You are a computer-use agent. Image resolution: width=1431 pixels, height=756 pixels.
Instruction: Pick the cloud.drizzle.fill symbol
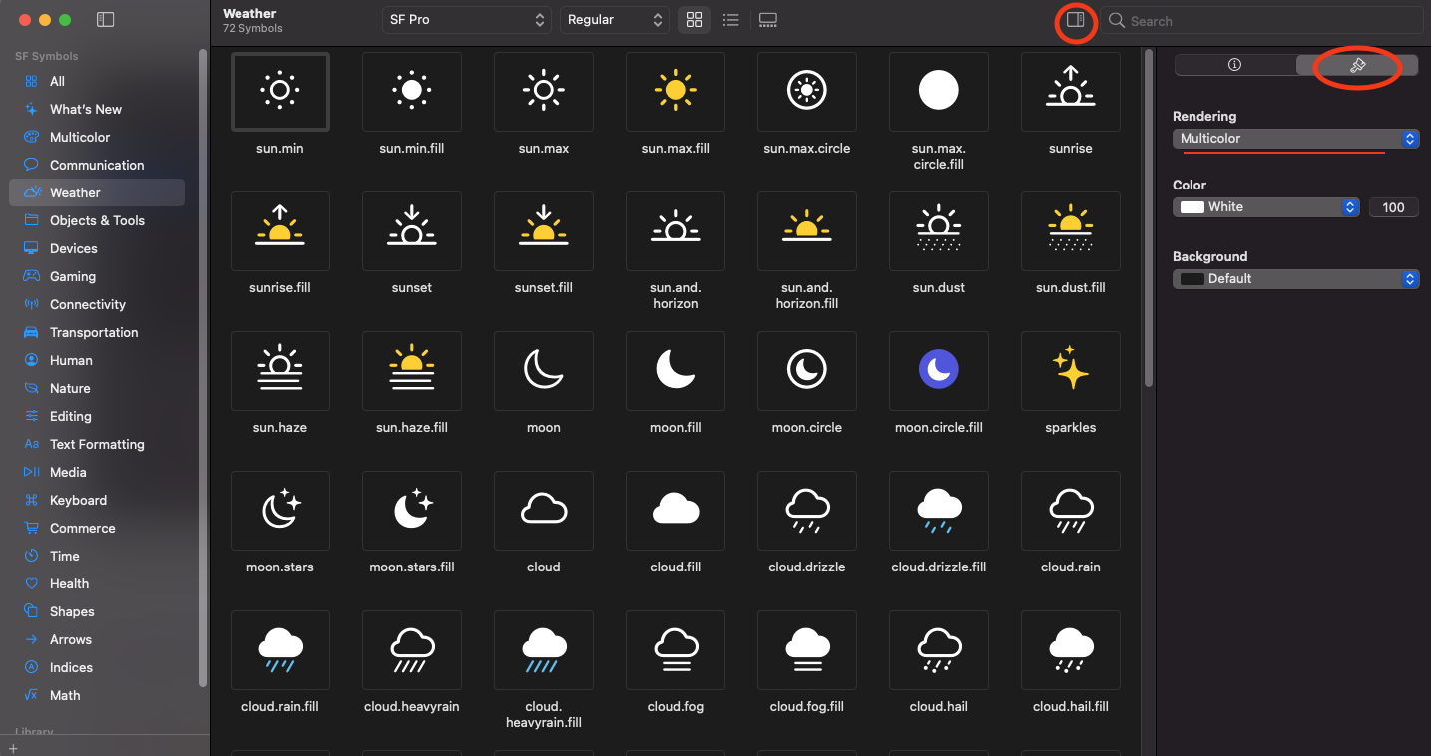(x=938, y=511)
